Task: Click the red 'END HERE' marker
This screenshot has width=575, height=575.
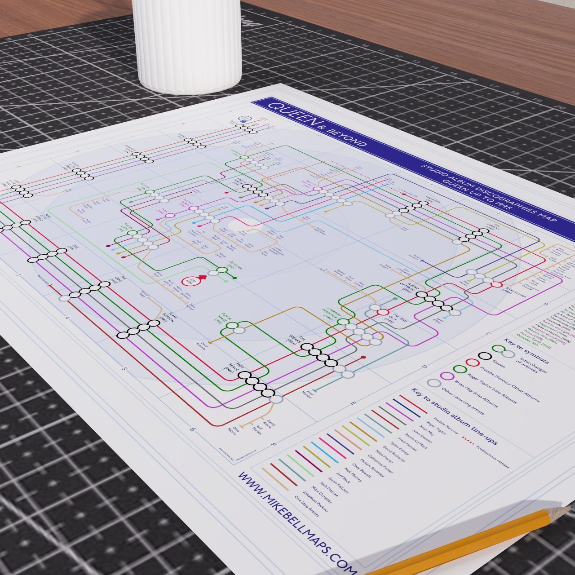Action: (x=194, y=282)
